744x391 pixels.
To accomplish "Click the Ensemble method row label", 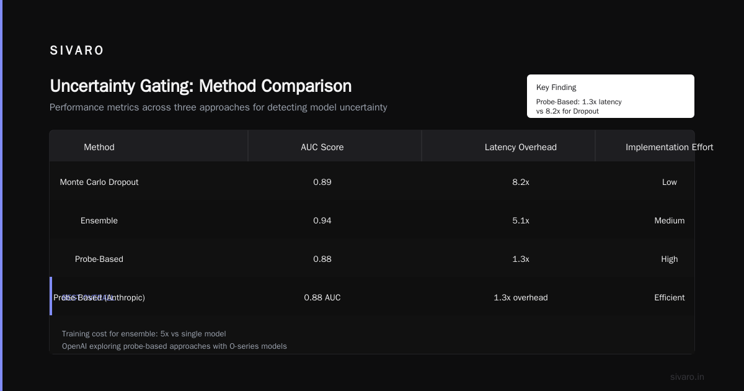I will [99, 220].
